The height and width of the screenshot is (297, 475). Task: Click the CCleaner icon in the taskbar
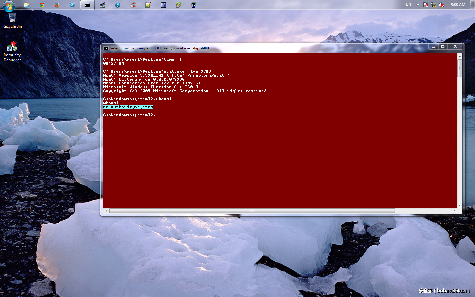click(x=133, y=5)
